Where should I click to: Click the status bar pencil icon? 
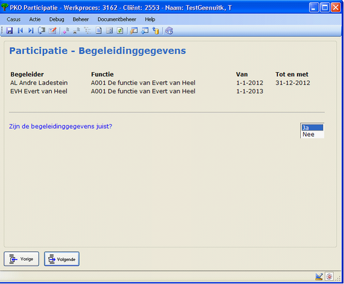click(319, 277)
